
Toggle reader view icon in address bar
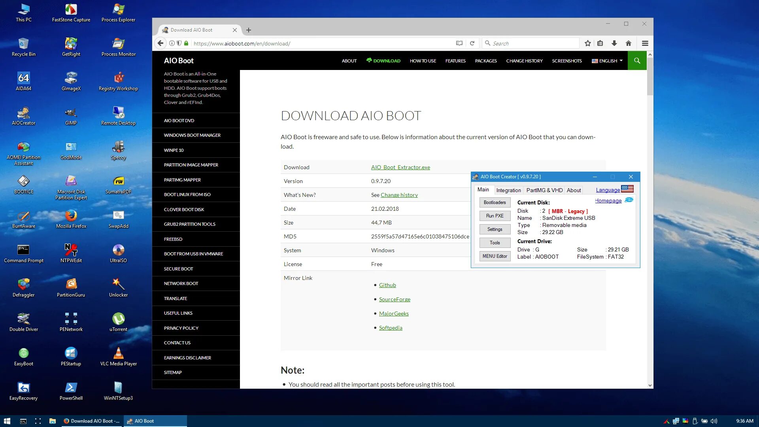point(459,43)
